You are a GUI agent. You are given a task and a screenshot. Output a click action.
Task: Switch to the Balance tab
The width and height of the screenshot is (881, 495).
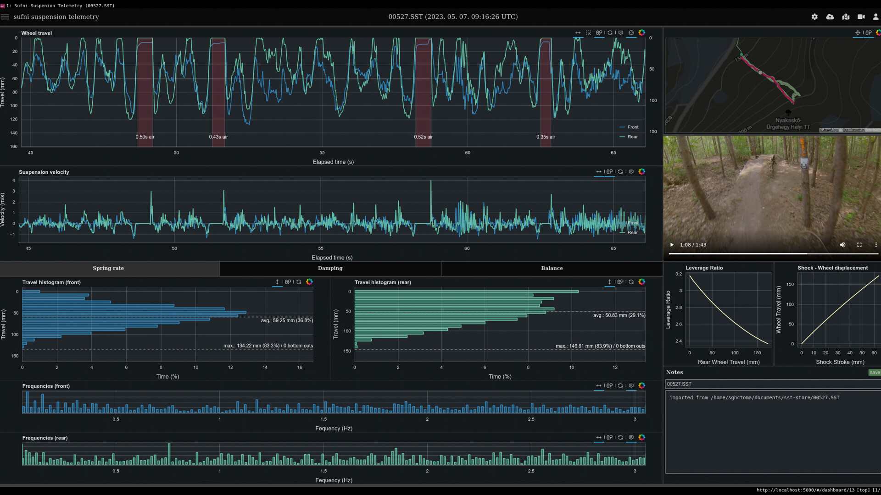(552, 269)
